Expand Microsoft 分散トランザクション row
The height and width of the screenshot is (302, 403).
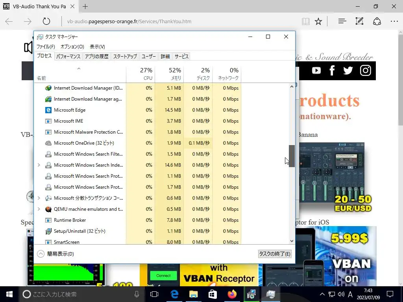click(x=39, y=198)
